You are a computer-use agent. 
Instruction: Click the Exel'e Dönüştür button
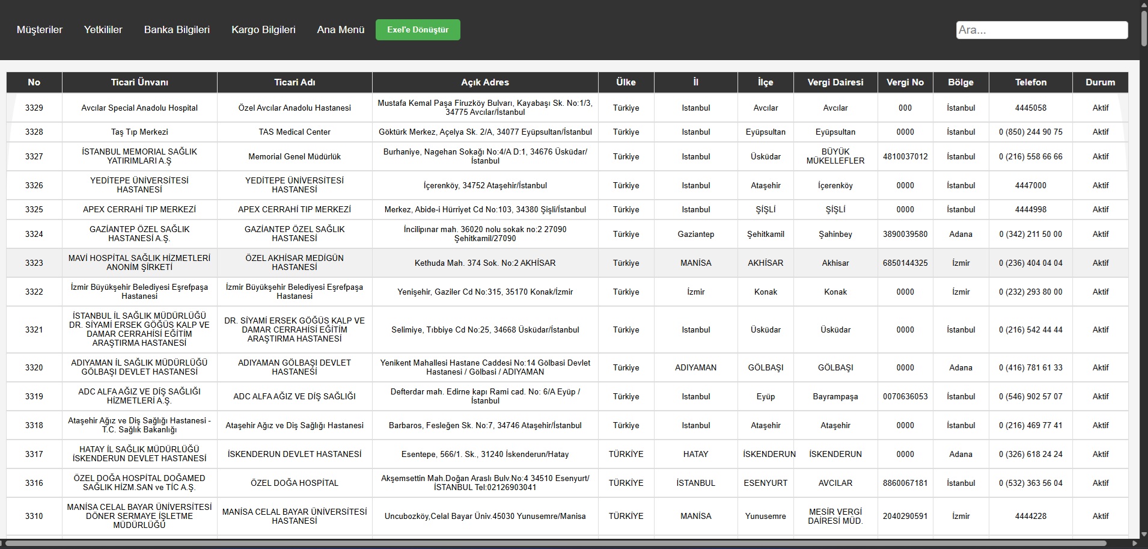point(418,29)
